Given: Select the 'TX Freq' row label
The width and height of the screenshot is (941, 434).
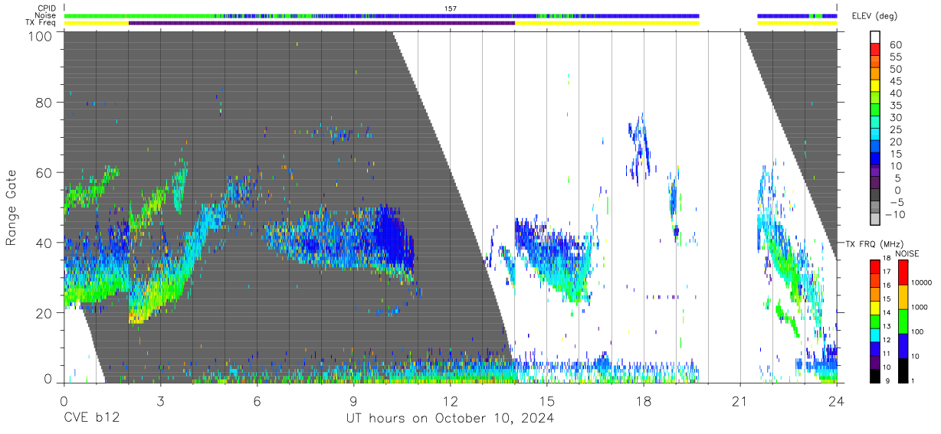Looking at the screenshot, I should coord(41,23).
